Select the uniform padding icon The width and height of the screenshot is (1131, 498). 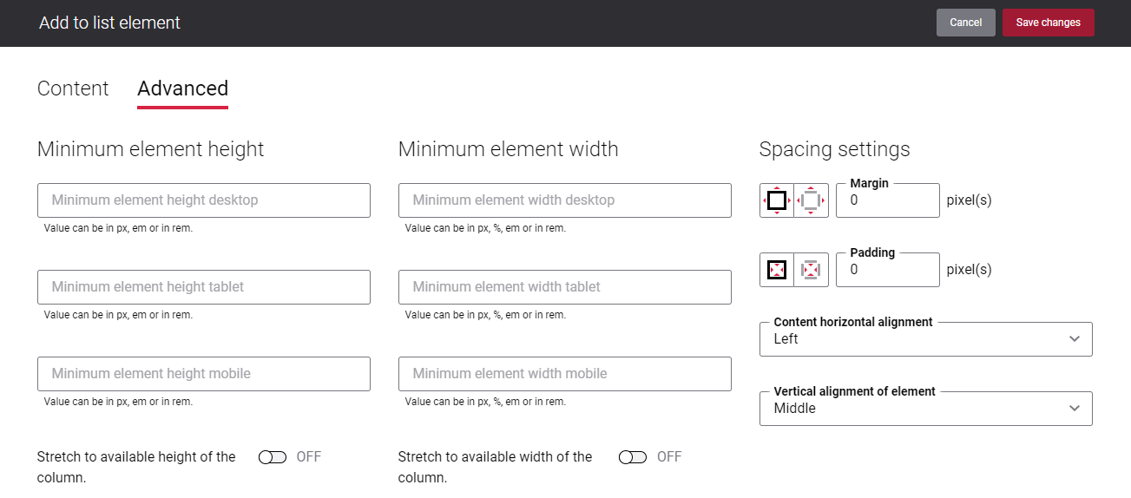point(777,270)
